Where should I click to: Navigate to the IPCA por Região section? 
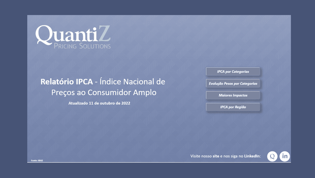click(233, 107)
